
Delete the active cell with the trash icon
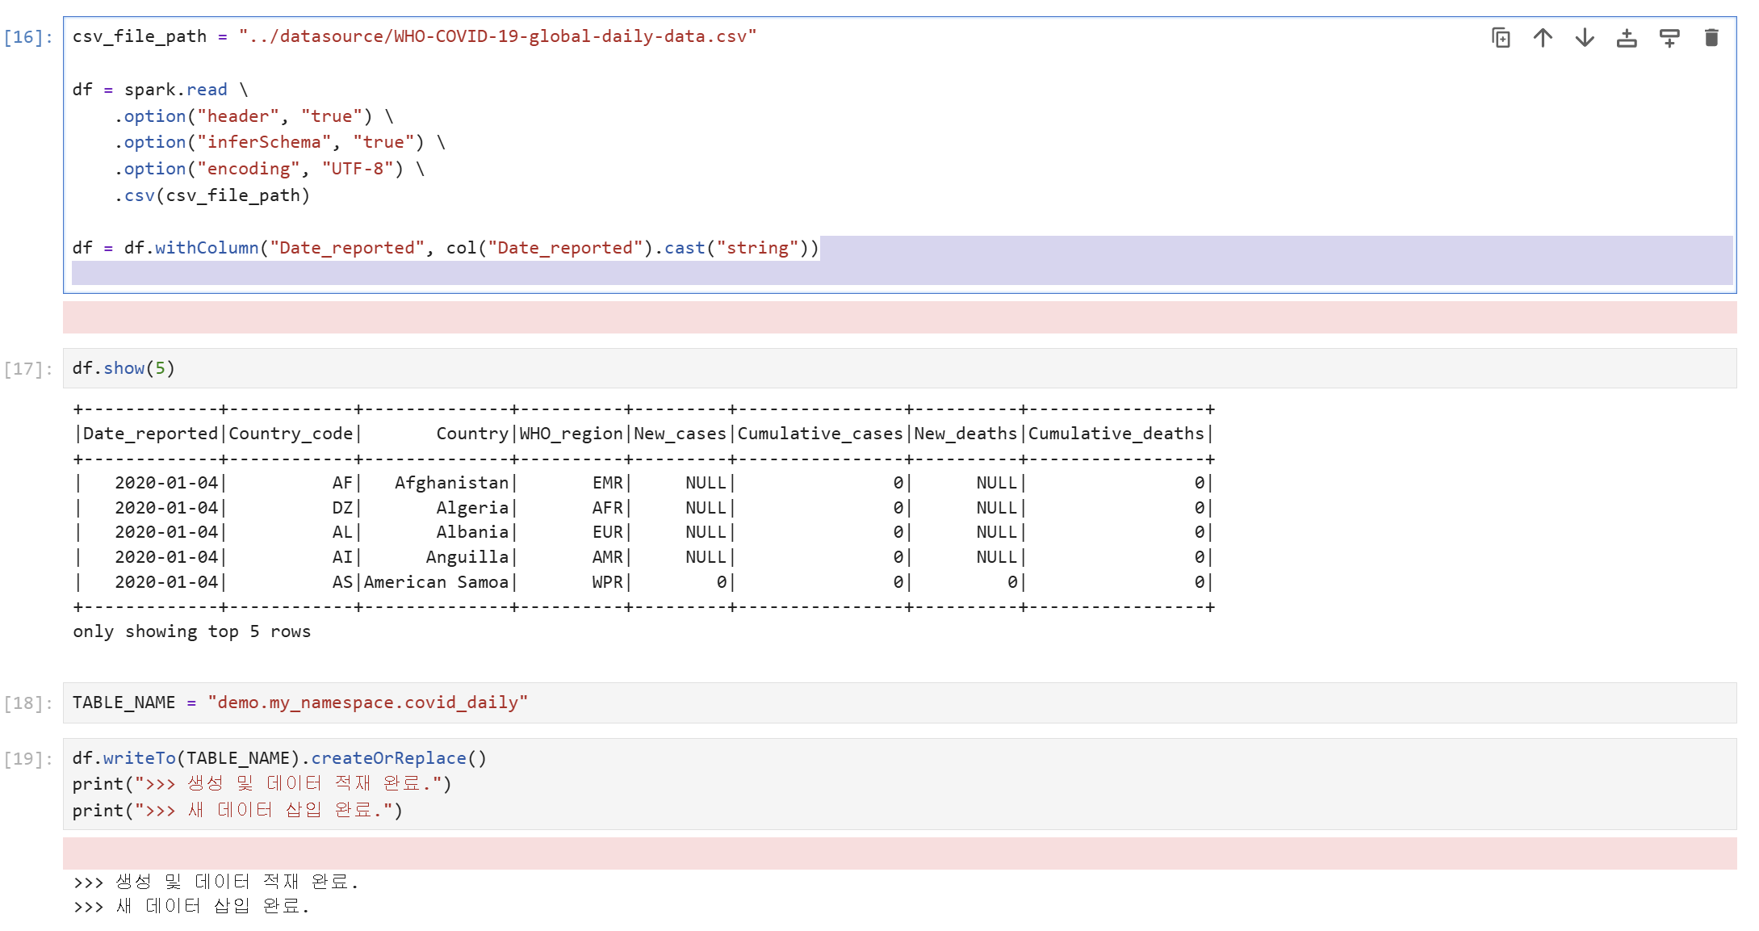(x=1711, y=38)
